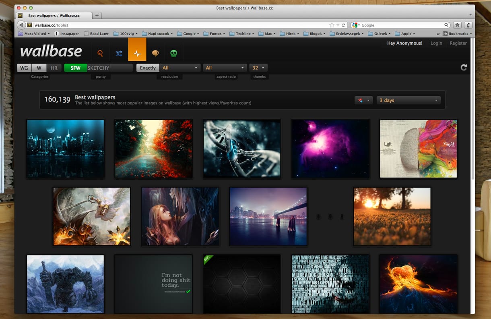Open the 100evig bookmarks folder
Viewport: 491px width, 319px height.
click(126, 34)
